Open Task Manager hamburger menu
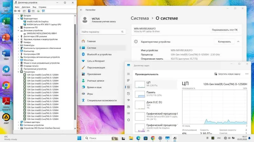 click(x=129, y=74)
